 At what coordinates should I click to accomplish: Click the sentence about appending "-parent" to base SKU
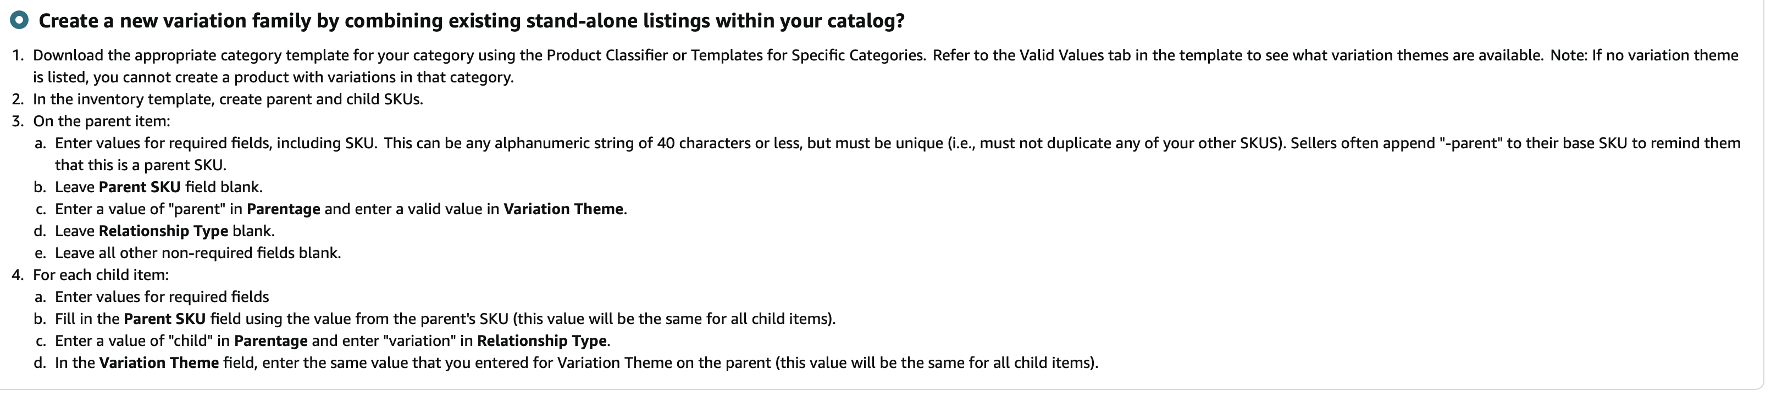[x=898, y=155]
